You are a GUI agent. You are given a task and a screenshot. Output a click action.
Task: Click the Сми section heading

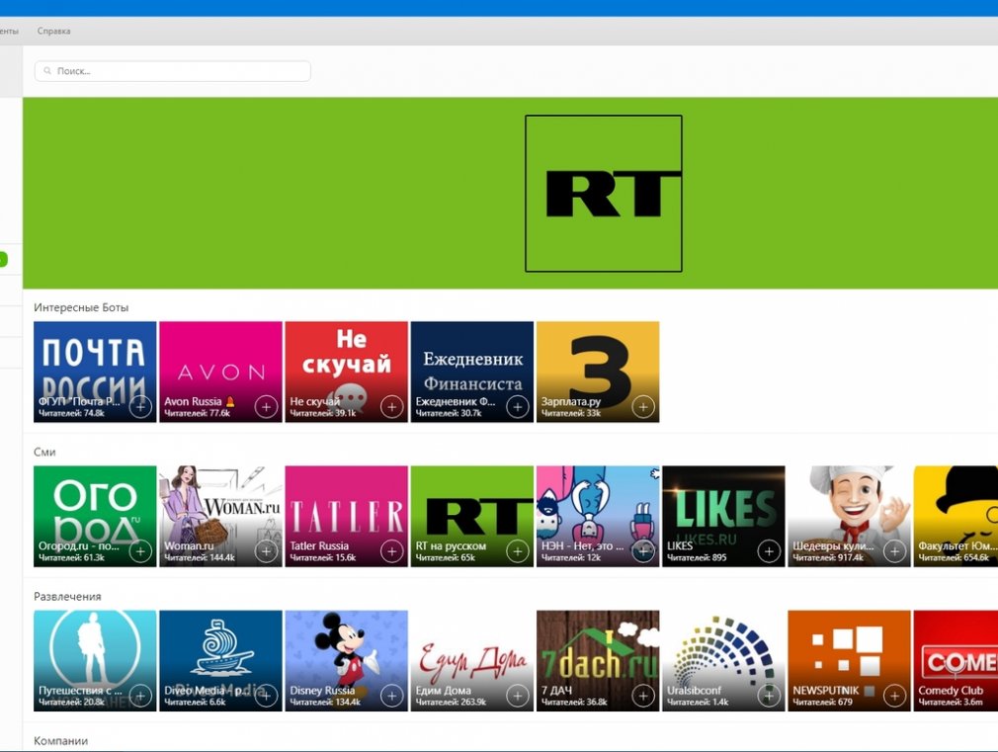click(44, 453)
